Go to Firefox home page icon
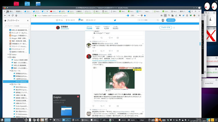Image resolution: width=218 pixels, height=122 pixels. point(16,16)
